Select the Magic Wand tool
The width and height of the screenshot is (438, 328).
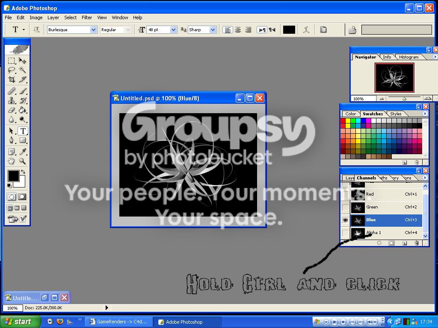point(22,70)
